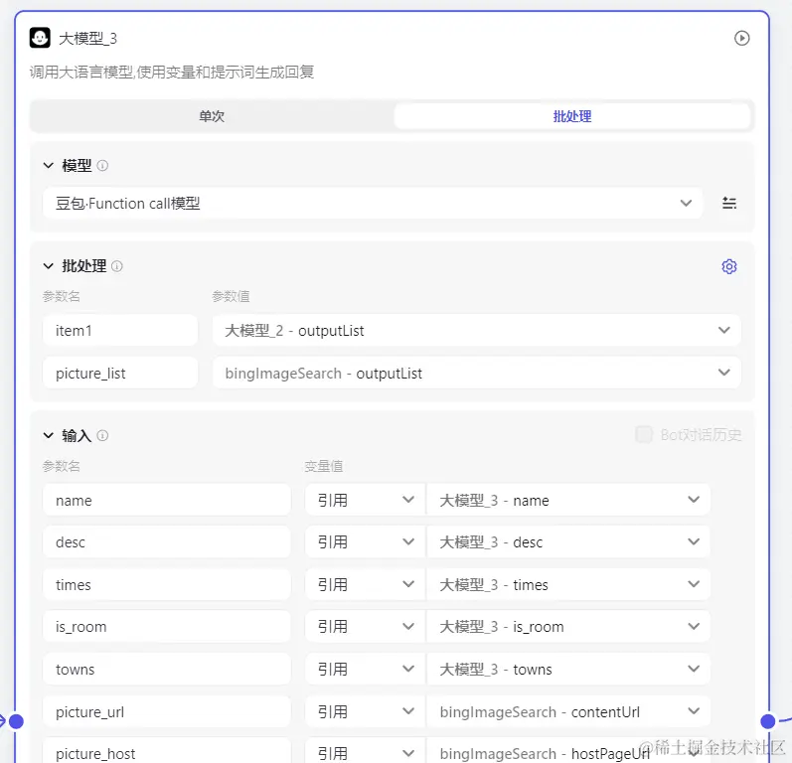This screenshot has width=792, height=763.
Task: Collapse the 模型 section
Action: coord(49,165)
